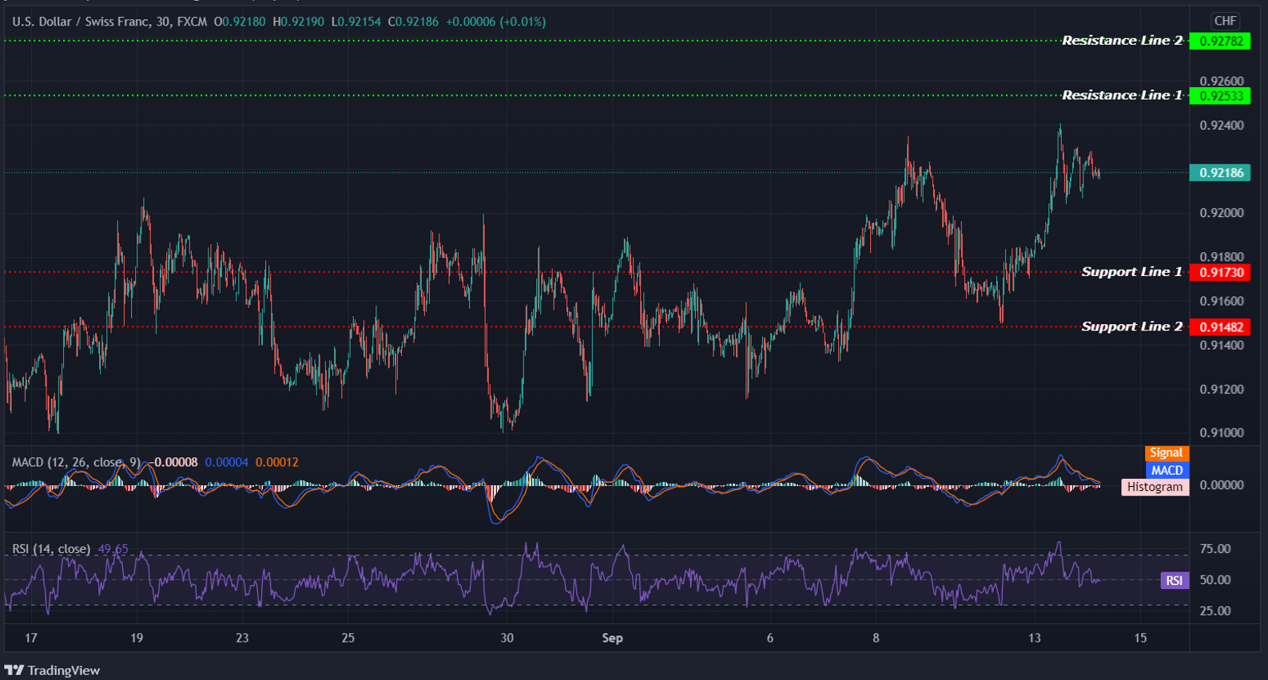Viewport: 1268px width, 680px height.
Task: Click the current price tag 0.92186
Action: [x=1220, y=172]
